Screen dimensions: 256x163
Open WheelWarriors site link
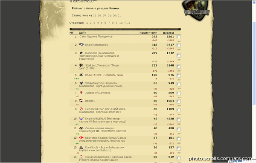[101, 84]
